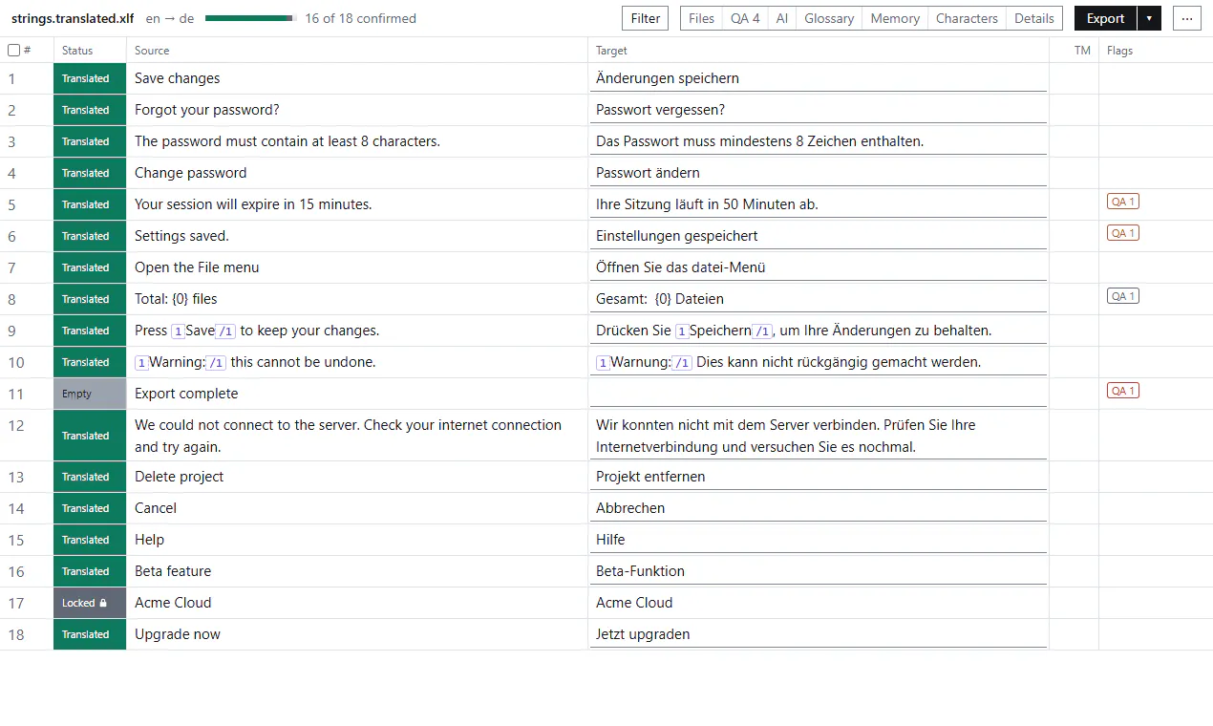Screen dimensions: 1213x726
Task: Open the QA flag on the Export complete row
Action: click(1123, 391)
